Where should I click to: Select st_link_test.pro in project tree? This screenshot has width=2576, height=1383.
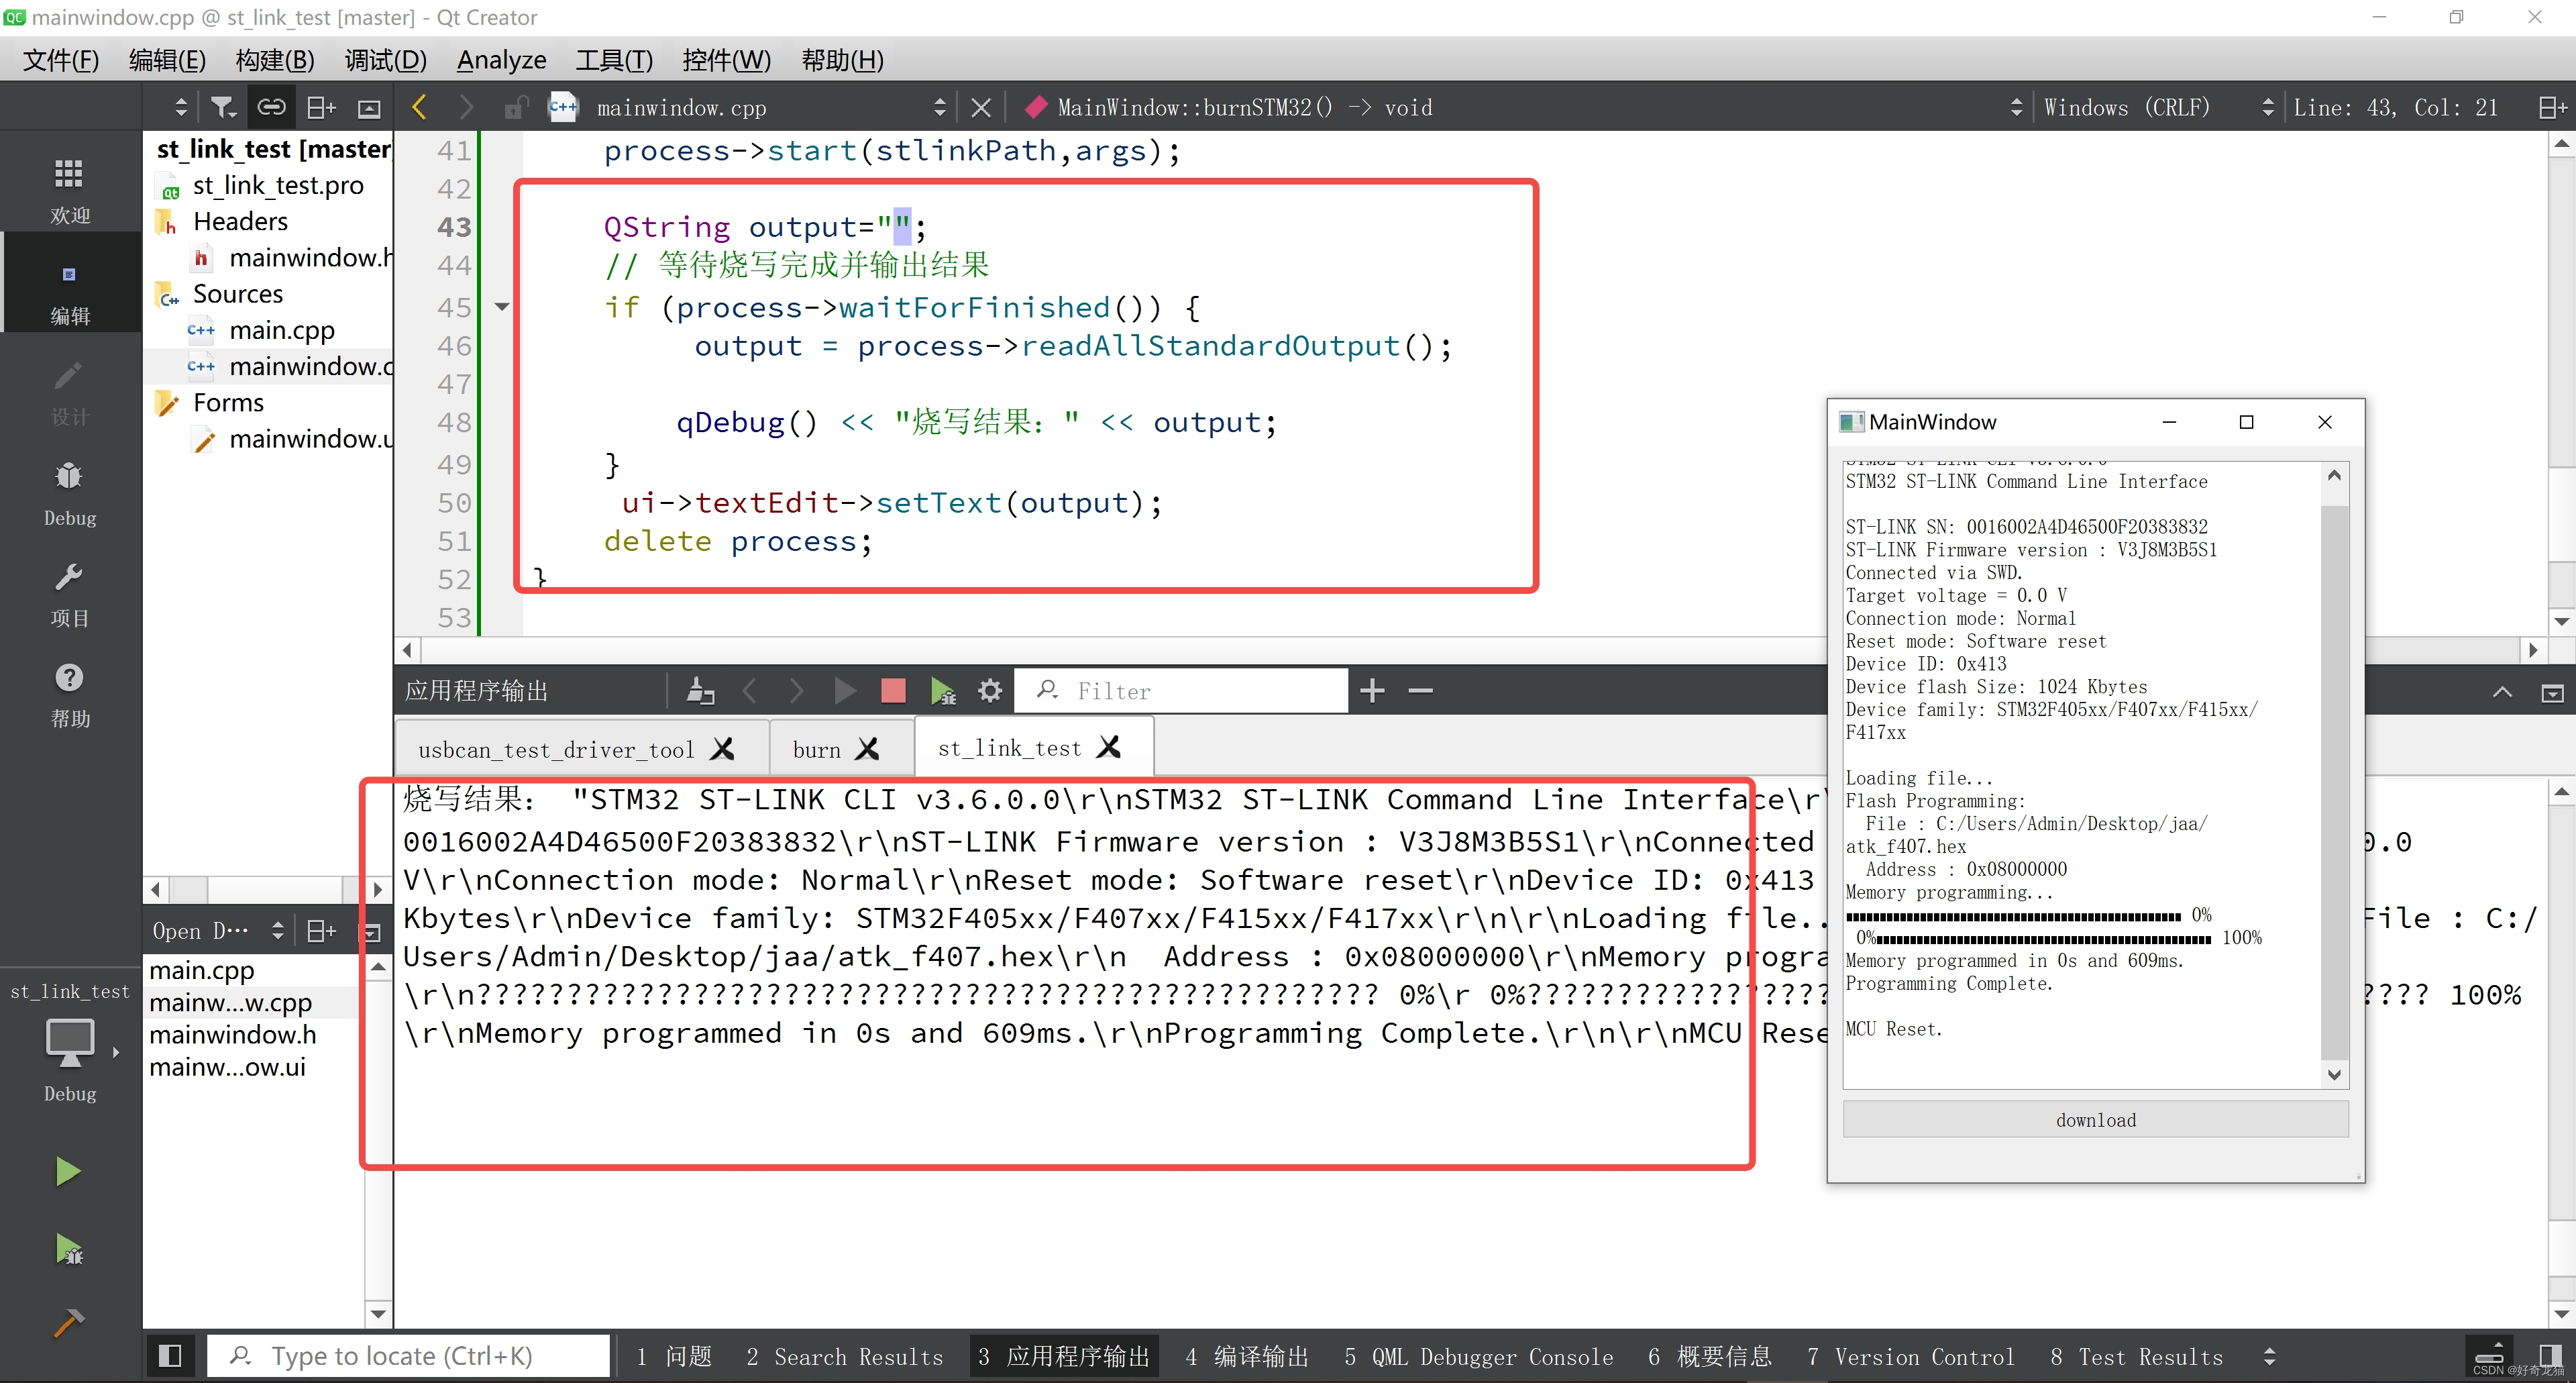point(278,185)
